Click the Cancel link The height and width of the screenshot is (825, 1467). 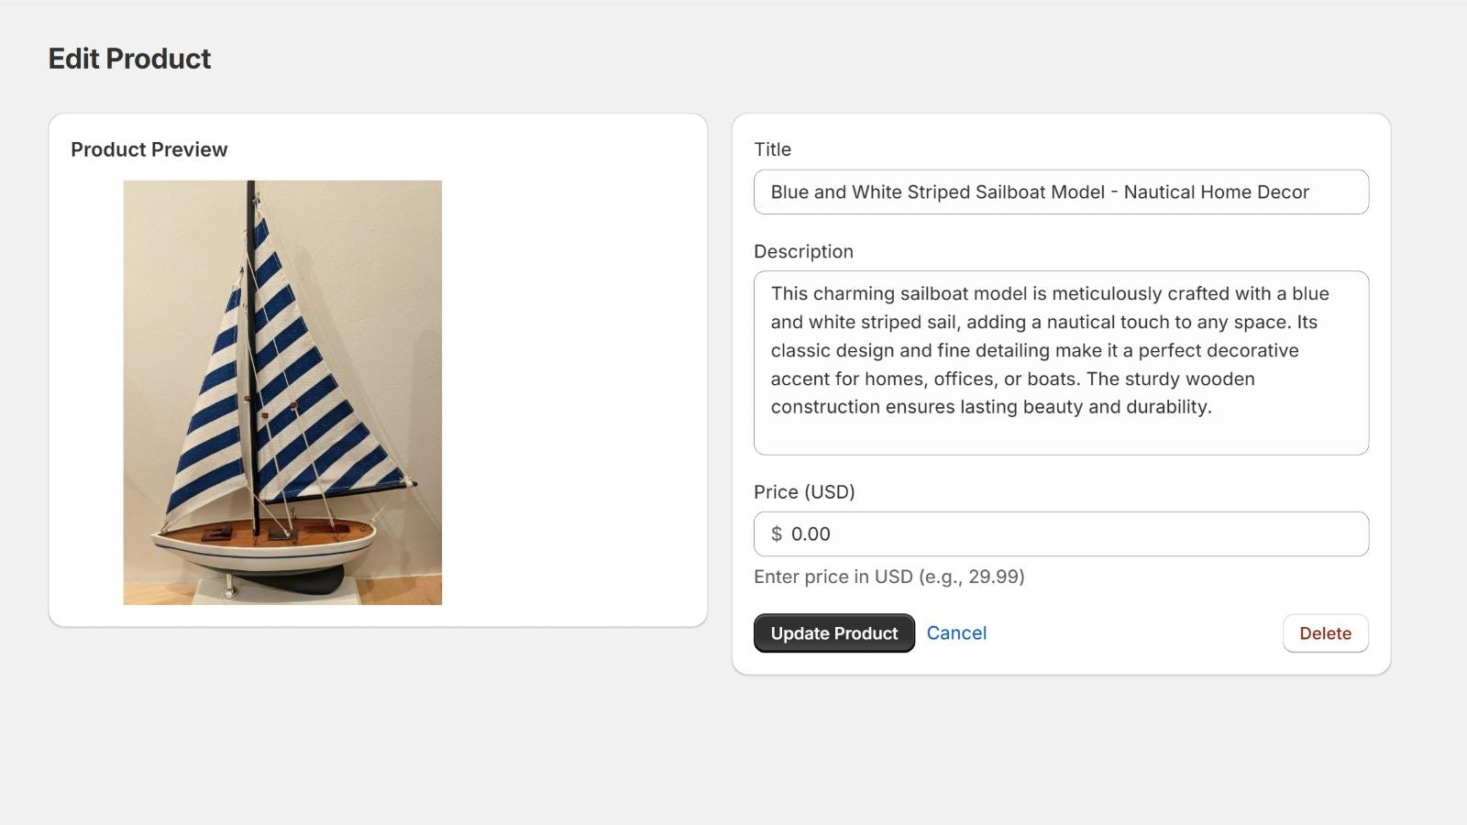click(956, 633)
